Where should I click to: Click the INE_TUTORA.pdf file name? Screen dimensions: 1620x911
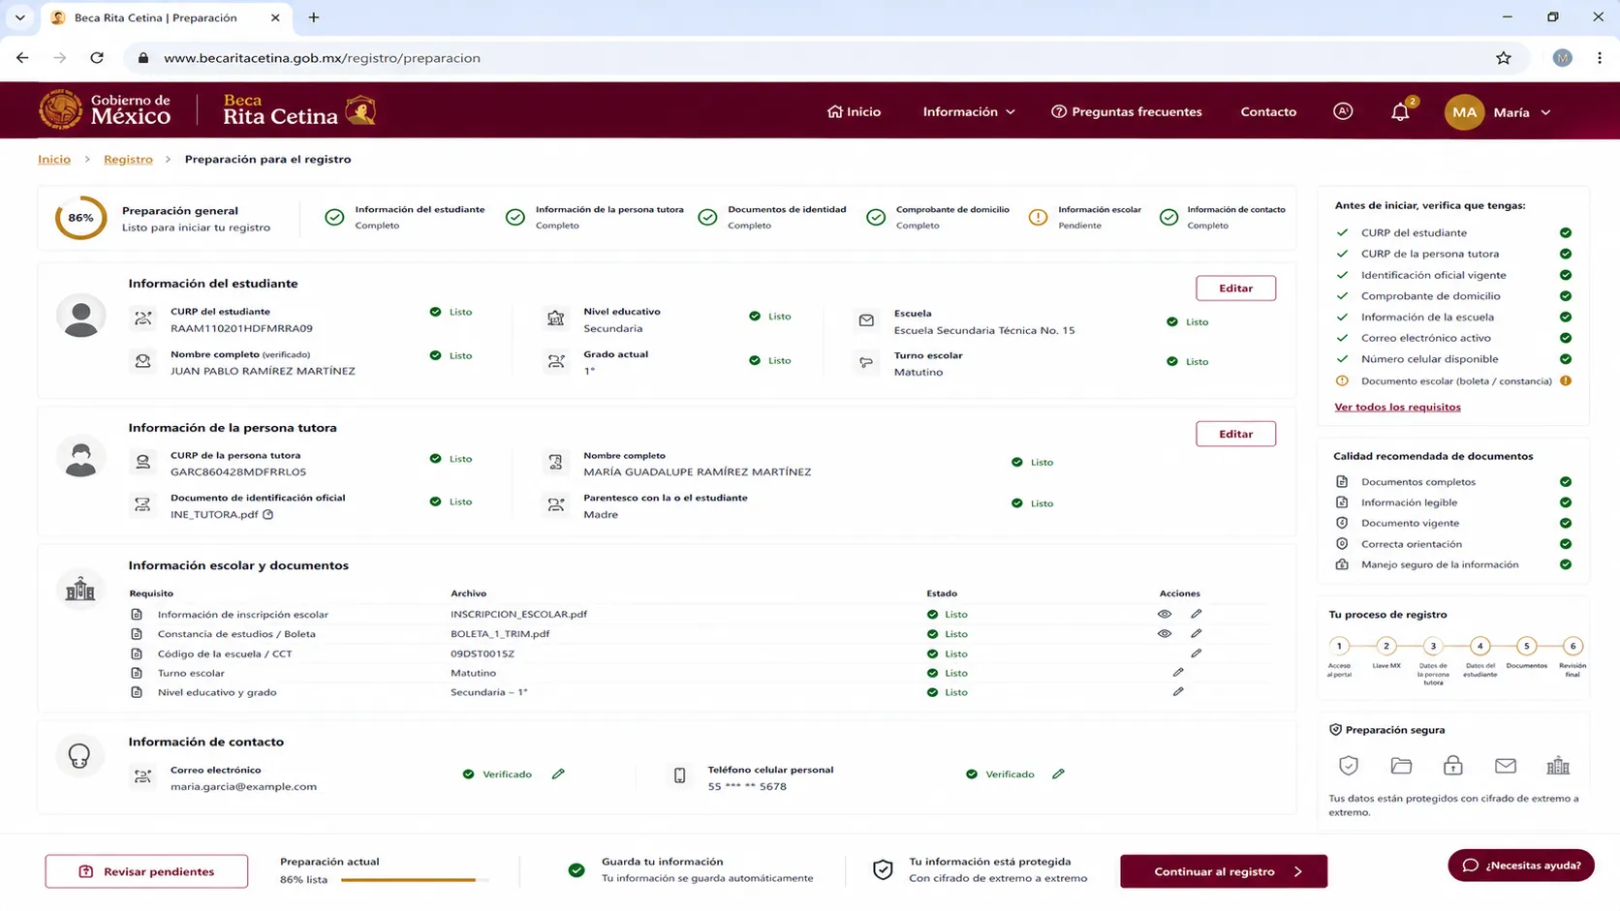[214, 515]
